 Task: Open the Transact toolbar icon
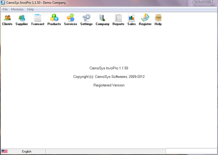pyautogui.click(x=38, y=17)
